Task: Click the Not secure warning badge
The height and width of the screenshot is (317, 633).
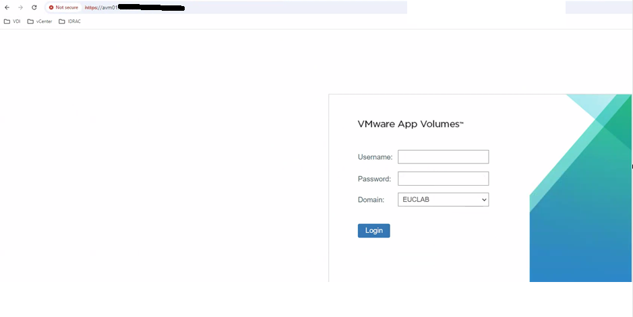Action: (x=63, y=7)
